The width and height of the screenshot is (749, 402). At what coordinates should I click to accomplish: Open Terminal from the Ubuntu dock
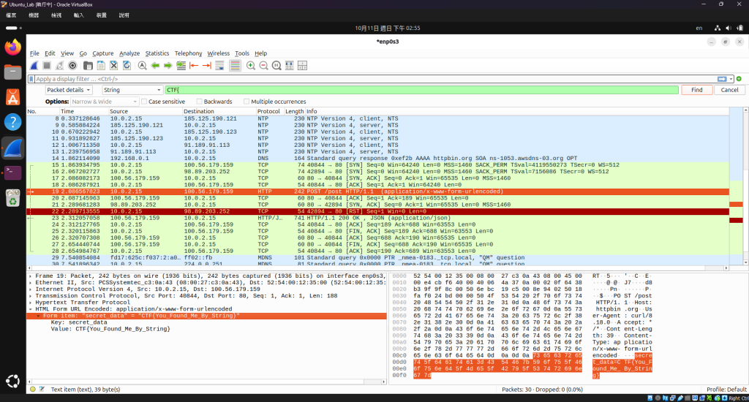coord(13,172)
